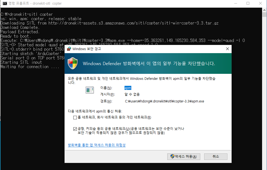Click the 'Download Complete.' console line

tap(20, 28)
